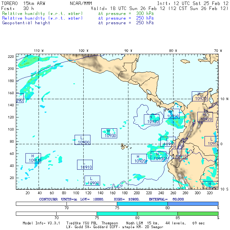
Task: Click the '100 W' longitude label
Action: [84, 51]
